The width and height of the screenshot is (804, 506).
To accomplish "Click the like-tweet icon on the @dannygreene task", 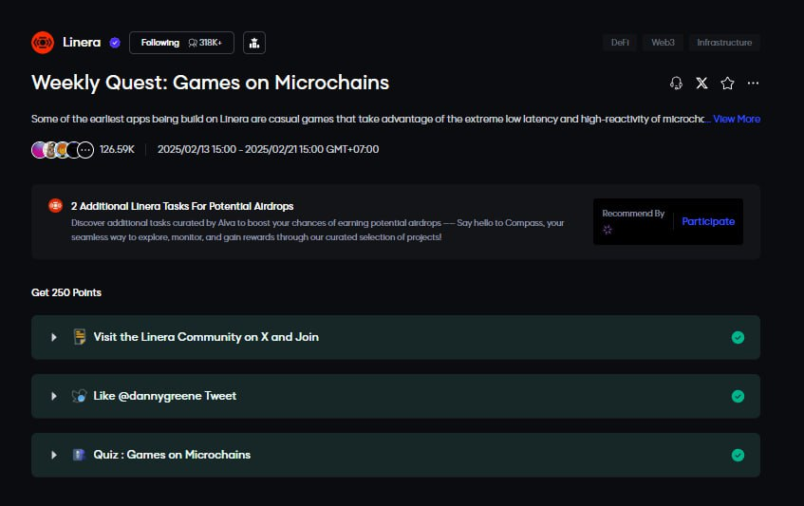I will pyautogui.click(x=79, y=396).
